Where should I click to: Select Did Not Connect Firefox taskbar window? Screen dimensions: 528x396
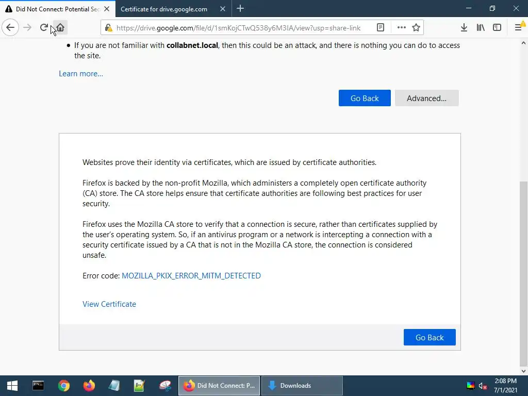coord(219,386)
